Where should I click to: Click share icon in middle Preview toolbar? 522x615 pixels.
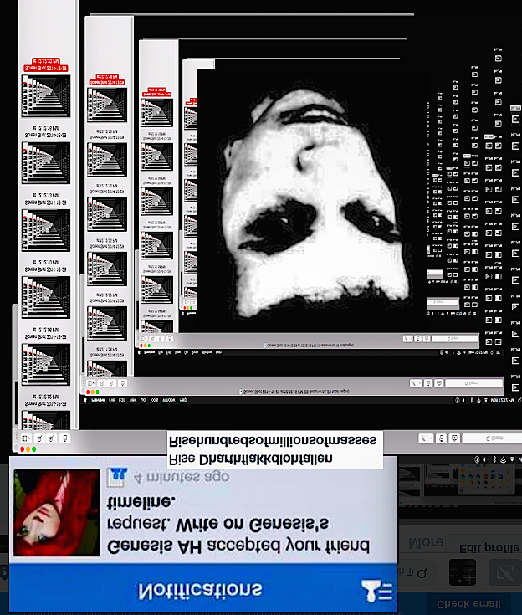tap(122, 383)
